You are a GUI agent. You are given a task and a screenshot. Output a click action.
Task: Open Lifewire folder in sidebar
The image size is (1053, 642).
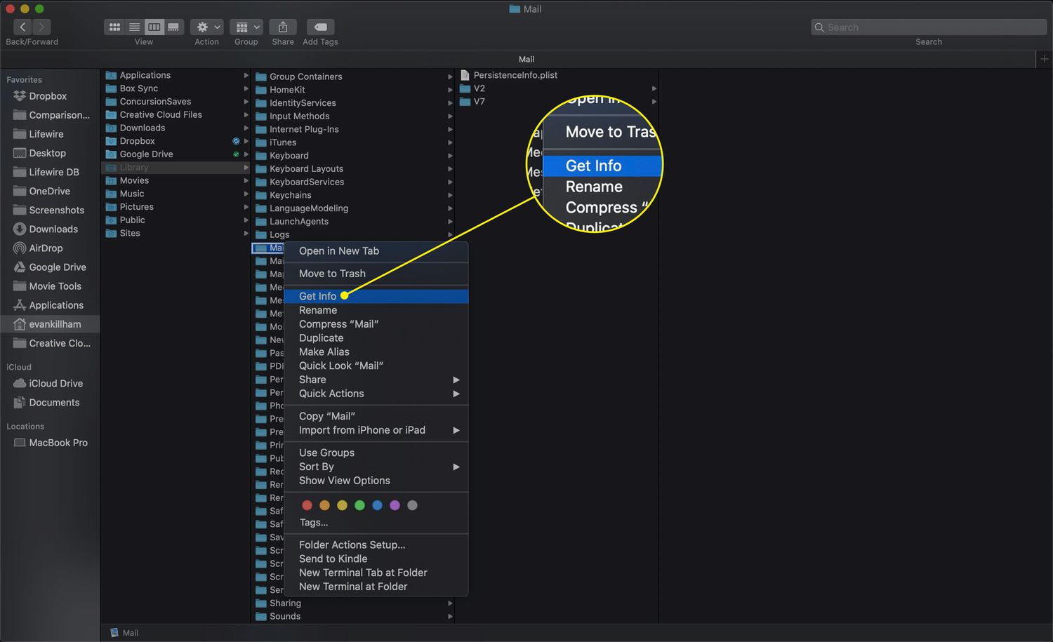[x=46, y=134]
